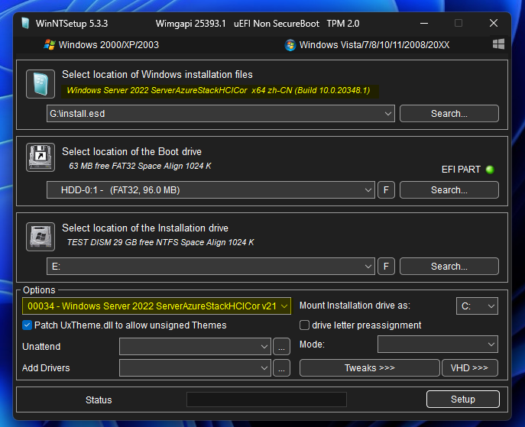Browse for Unattend file with ... button
Image resolution: width=525 pixels, height=427 pixels.
click(x=281, y=346)
